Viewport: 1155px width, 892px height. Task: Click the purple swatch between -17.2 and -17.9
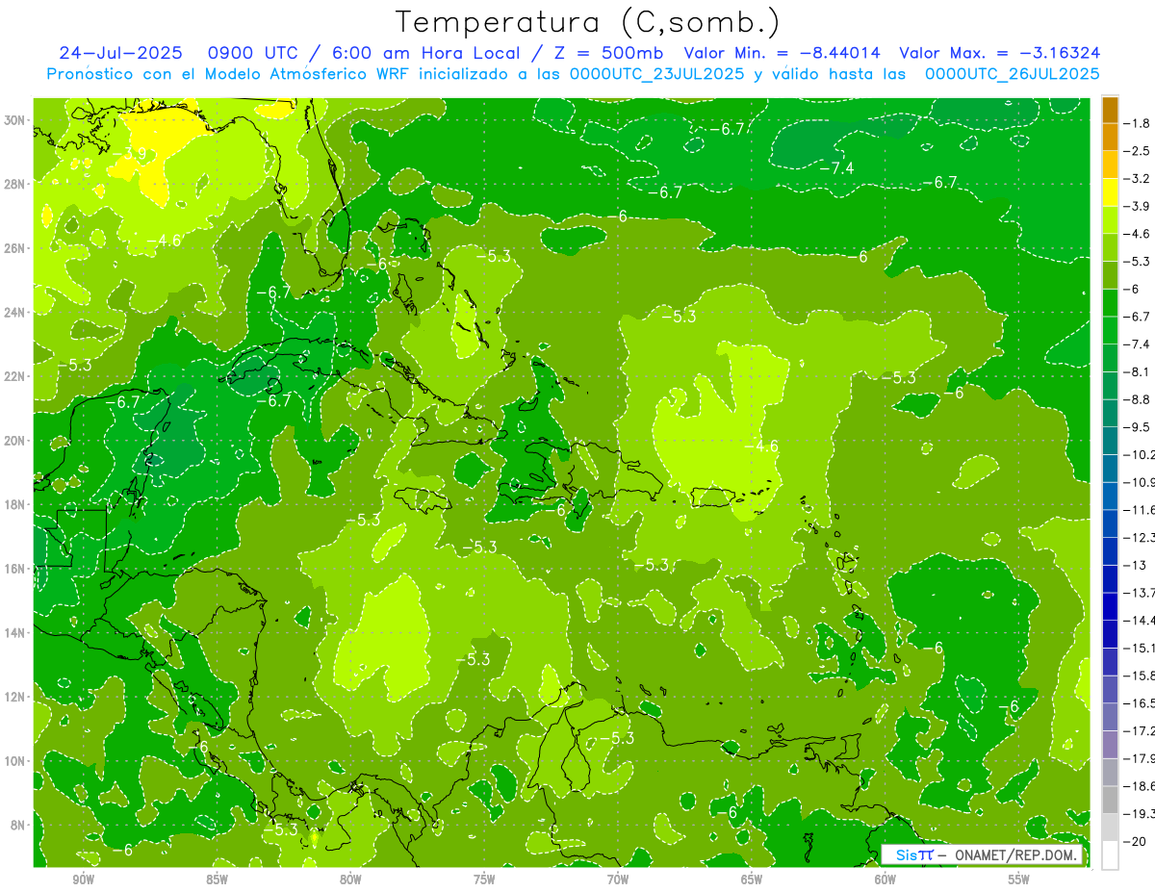[1110, 744]
